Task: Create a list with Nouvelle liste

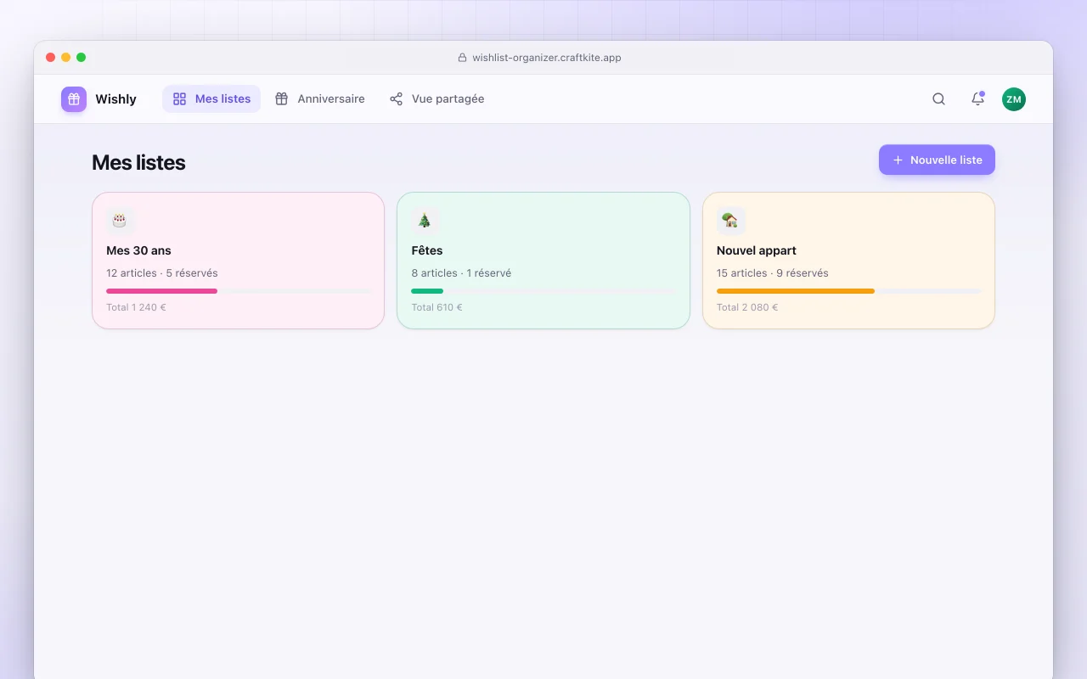Action: coord(937,160)
